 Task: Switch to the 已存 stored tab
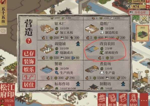pyautogui.click(x=29, y=53)
